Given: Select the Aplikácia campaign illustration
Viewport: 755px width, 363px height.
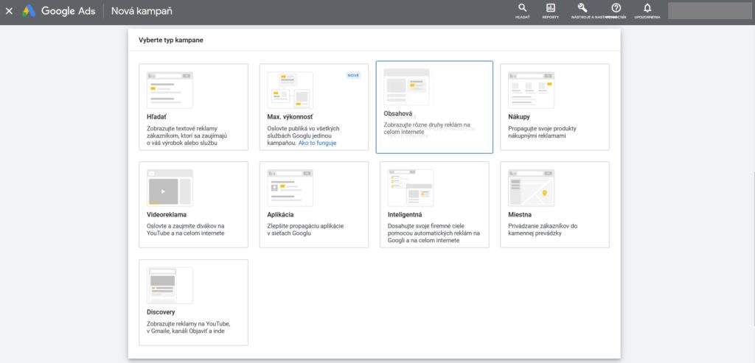Looking at the screenshot, I should 290,188.
